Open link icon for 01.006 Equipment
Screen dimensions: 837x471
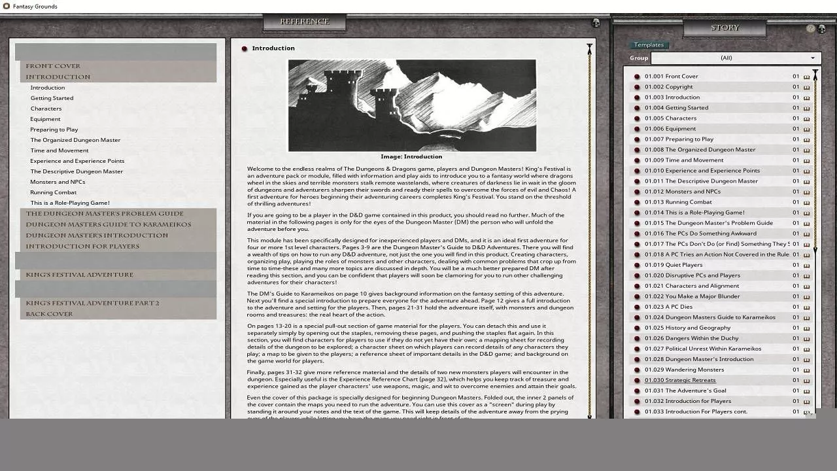tap(637, 129)
